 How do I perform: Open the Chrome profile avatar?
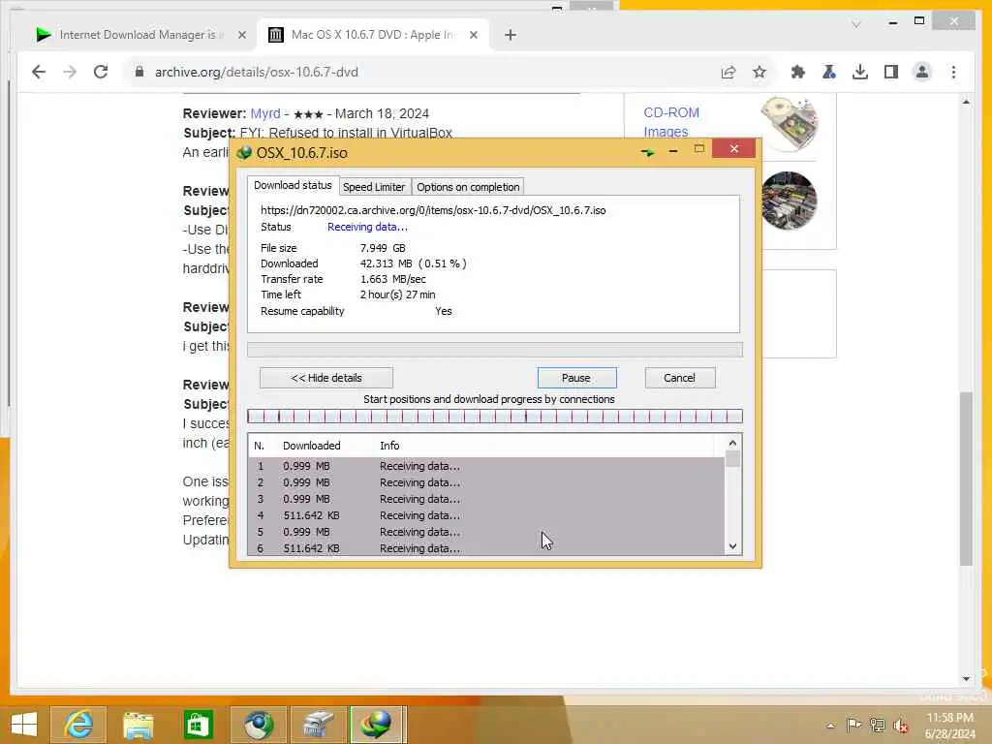click(x=922, y=72)
